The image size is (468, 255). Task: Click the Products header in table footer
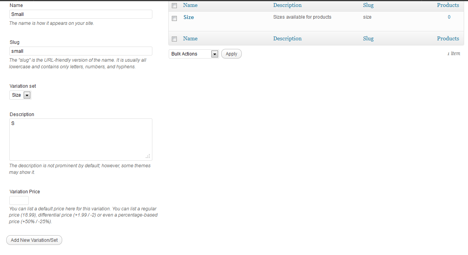[x=448, y=38]
